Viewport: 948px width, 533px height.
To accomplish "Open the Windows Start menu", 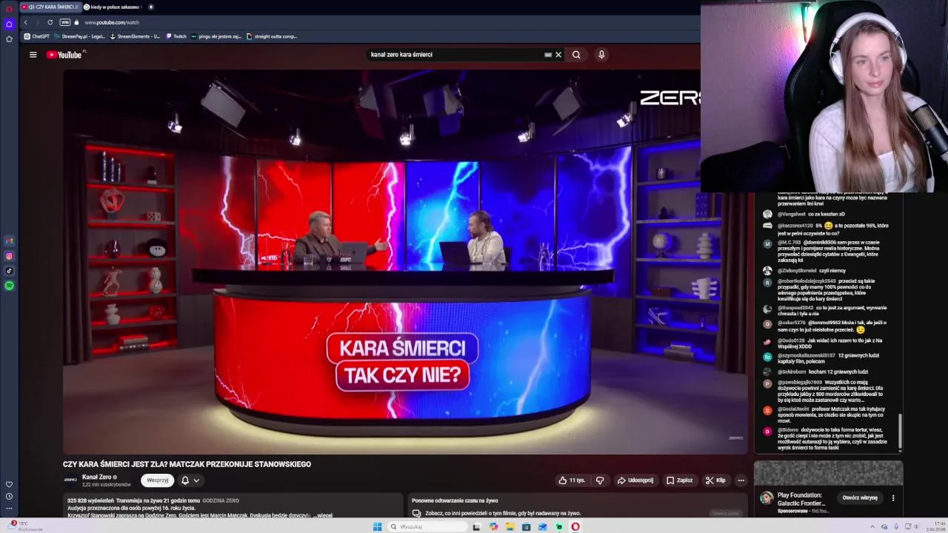I will (377, 527).
